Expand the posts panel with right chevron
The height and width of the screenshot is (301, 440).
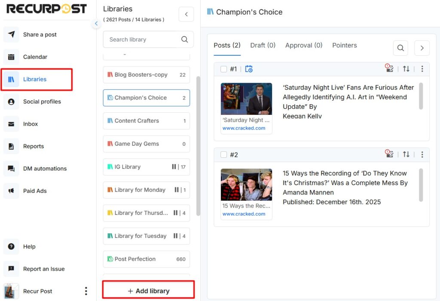tap(422, 48)
